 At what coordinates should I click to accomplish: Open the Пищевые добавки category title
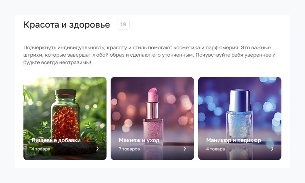(x=56, y=140)
